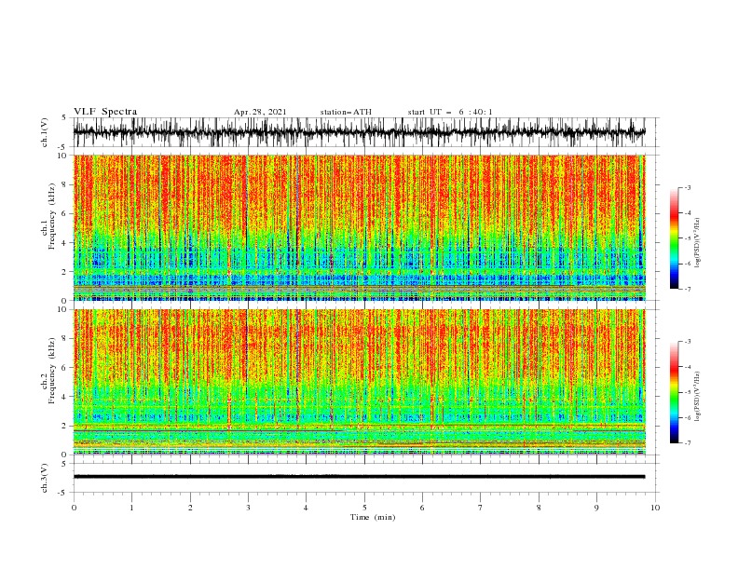738x570 pixels.
Task: Click the ch.1 spectrogram panel
Action: (x=360, y=227)
